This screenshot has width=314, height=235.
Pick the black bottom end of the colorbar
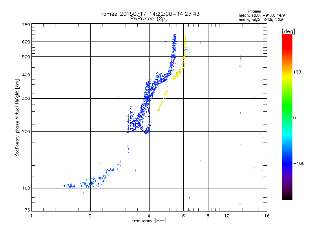[x=287, y=197]
